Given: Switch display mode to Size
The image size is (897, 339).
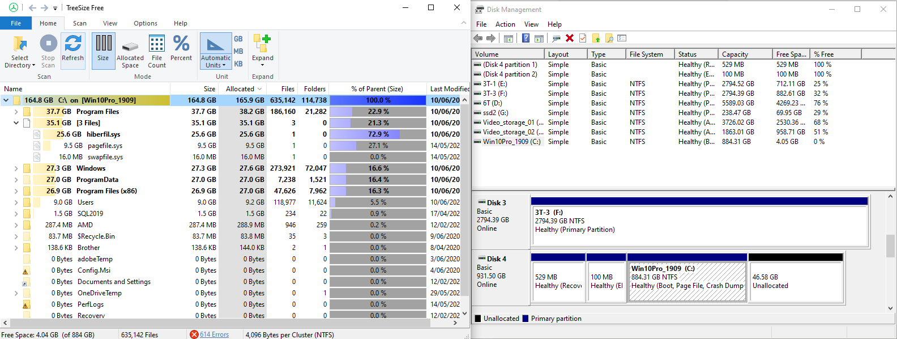Looking at the screenshot, I should coord(103,52).
